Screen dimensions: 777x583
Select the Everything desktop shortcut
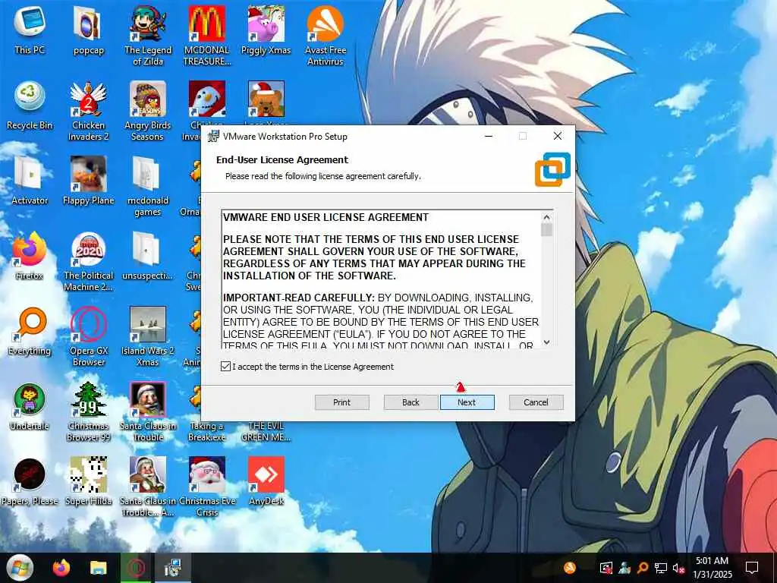30,332
